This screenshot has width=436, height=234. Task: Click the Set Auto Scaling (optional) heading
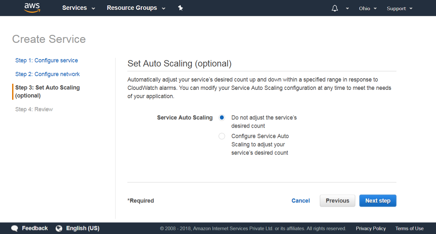tap(179, 63)
